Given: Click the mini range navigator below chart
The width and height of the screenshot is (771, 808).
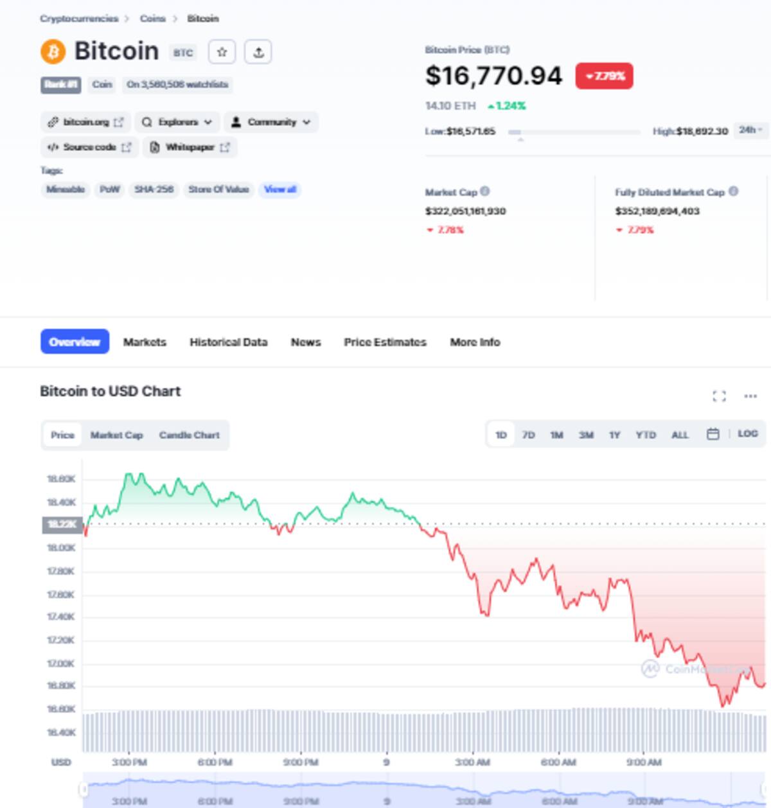Looking at the screenshot, I should point(424,791).
